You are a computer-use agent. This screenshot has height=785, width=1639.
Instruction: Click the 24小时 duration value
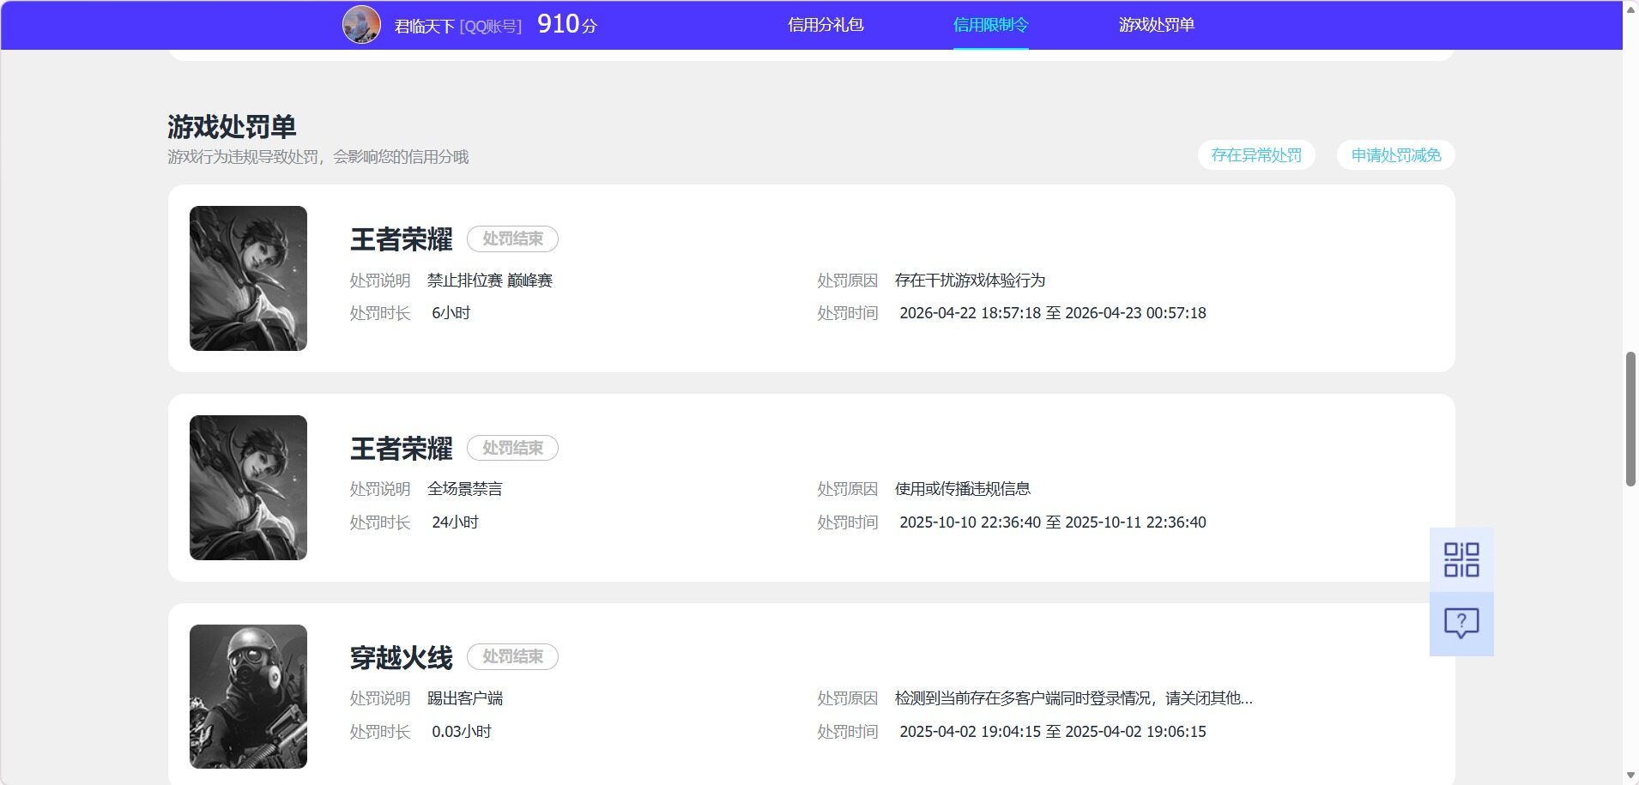click(455, 522)
